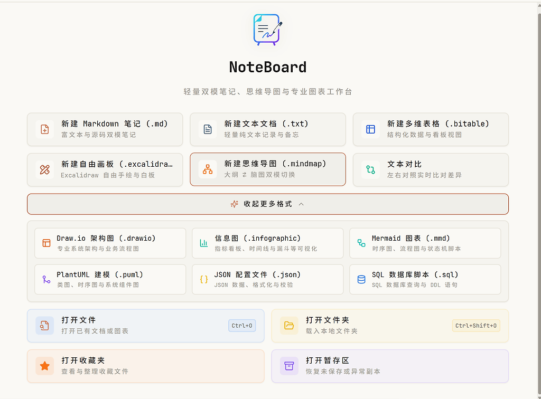The width and height of the screenshot is (541, 399).
Task: Click the 文本对比 compare icon
Action: click(370, 169)
